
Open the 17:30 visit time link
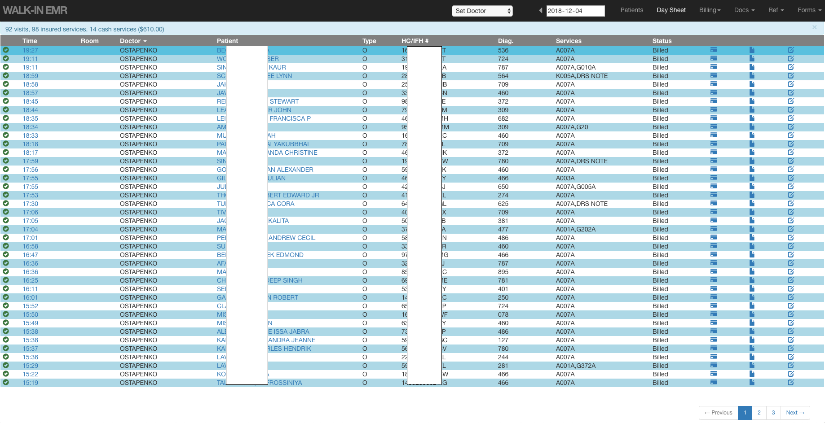point(30,204)
